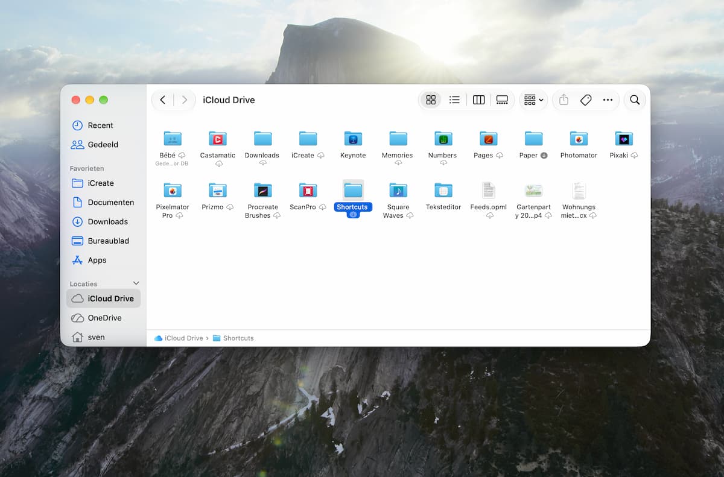This screenshot has height=477, width=724.
Task: Click Shortcuts in the path bar
Action: [233, 338]
